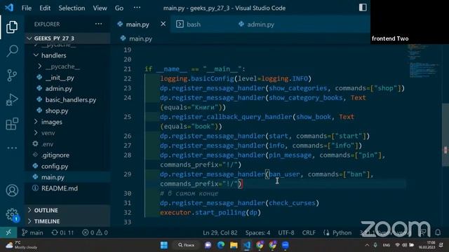449x252 pixels.
Task: Expand the __pycache__ folder under handlers
Action: [x=62, y=66]
